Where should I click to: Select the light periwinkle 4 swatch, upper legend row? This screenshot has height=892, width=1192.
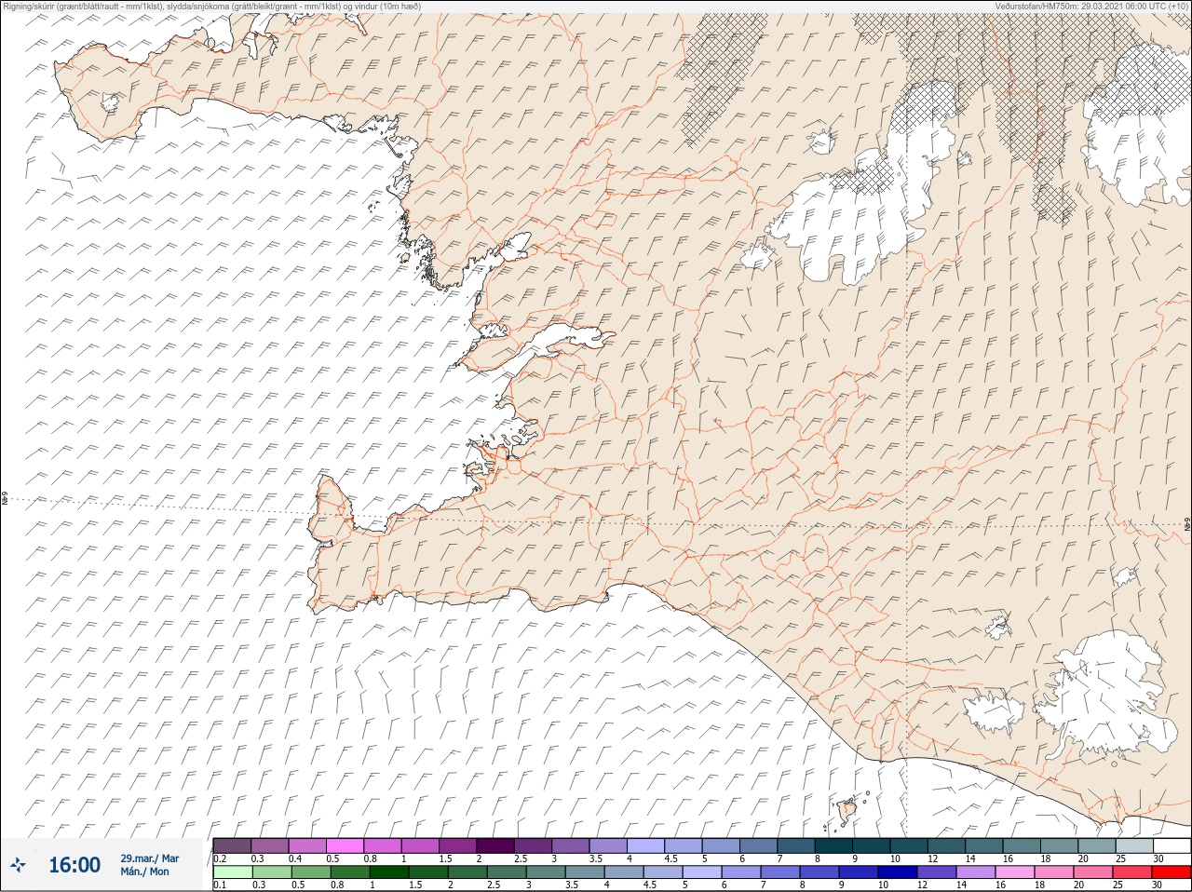646,845
